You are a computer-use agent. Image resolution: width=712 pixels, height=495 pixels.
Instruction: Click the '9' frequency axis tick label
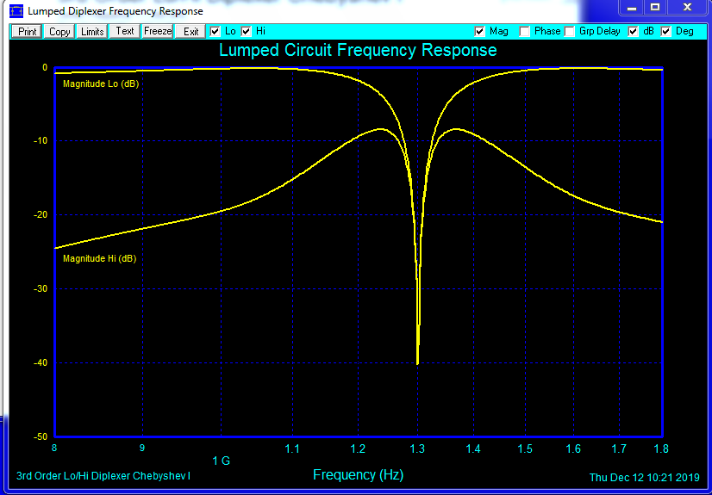pos(142,449)
